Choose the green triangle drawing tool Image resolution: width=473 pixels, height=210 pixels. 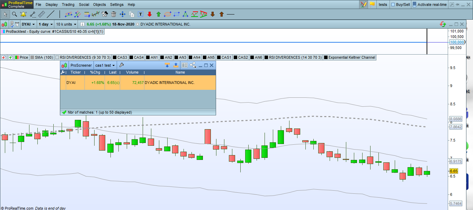(186, 14)
